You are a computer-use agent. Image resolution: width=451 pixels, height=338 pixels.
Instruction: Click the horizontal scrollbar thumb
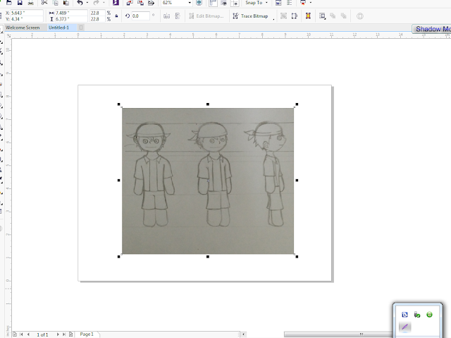pyautogui.click(x=338, y=334)
